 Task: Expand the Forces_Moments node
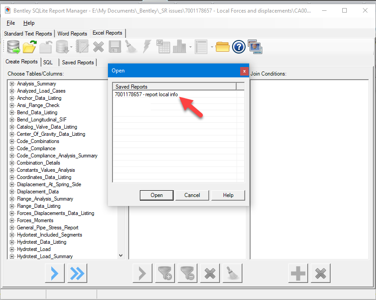[12, 220]
